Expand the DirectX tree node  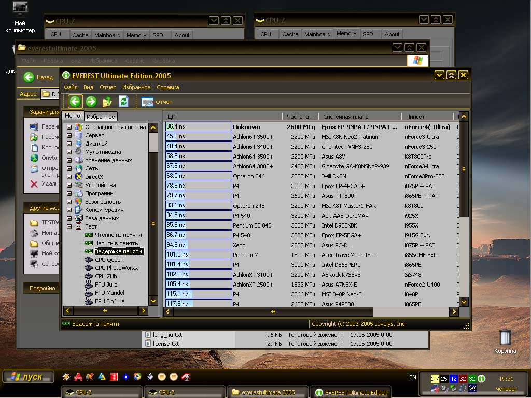click(x=69, y=177)
